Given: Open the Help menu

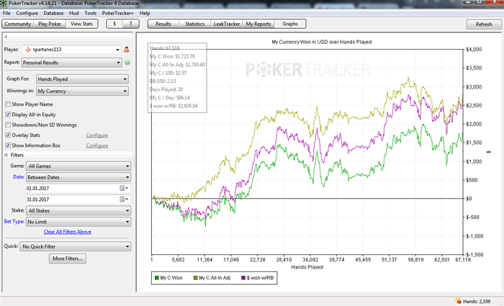Looking at the screenshot, I should [x=145, y=13].
